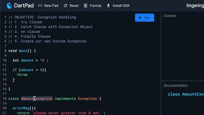Click the 'implements' keyword on line 18
Screen dimensions: 204x115
coord(65,99)
